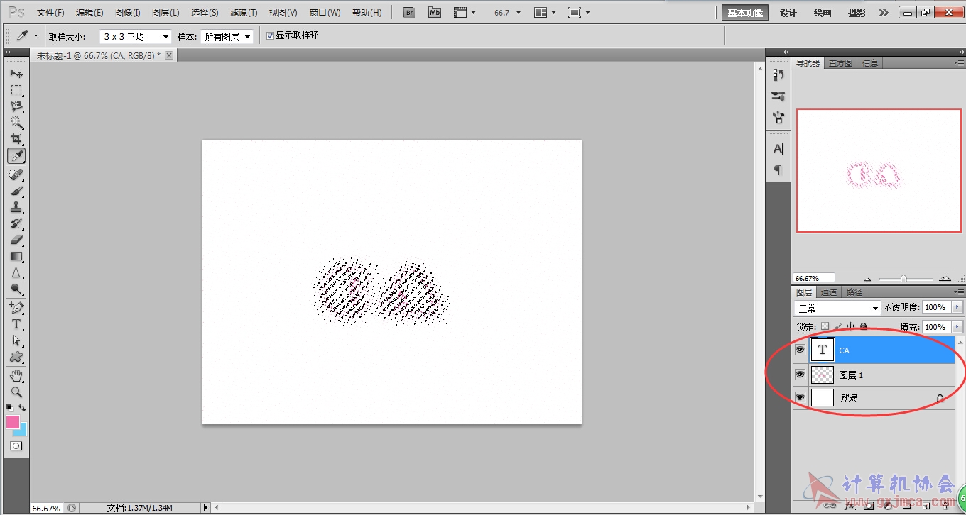Open the 文件(F) menu

[50, 13]
